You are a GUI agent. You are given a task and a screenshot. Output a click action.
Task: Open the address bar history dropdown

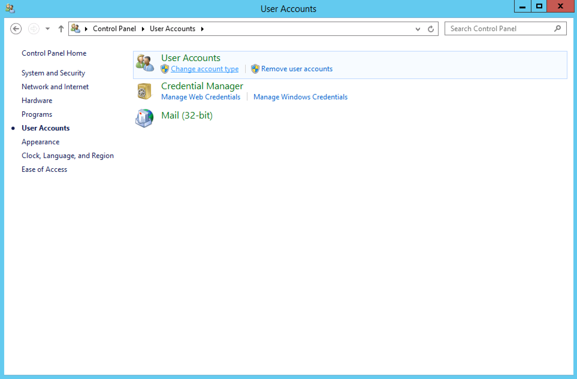pos(418,29)
